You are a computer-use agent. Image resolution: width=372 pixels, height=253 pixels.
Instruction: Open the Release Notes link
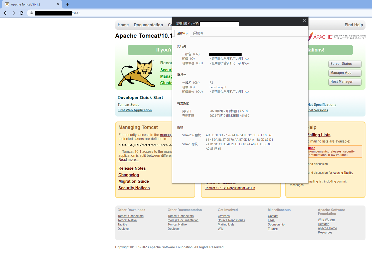click(x=132, y=168)
